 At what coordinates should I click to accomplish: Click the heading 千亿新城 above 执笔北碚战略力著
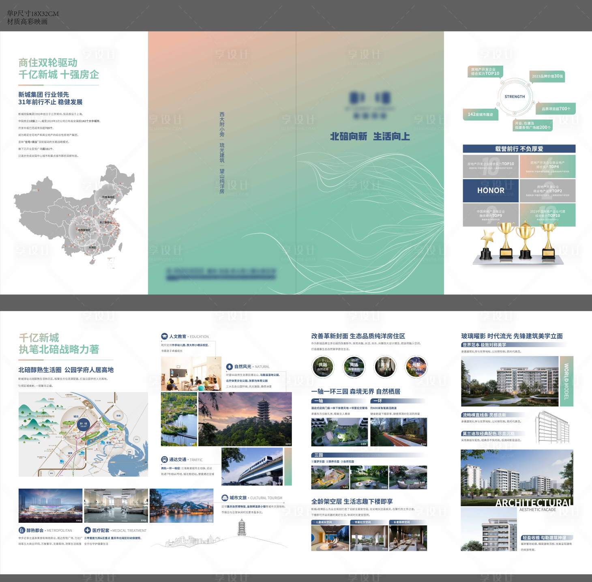tap(39, 338)
